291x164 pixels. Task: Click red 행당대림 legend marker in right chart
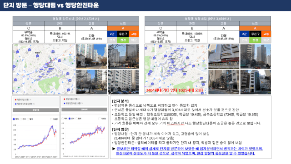tap(64, 99)
